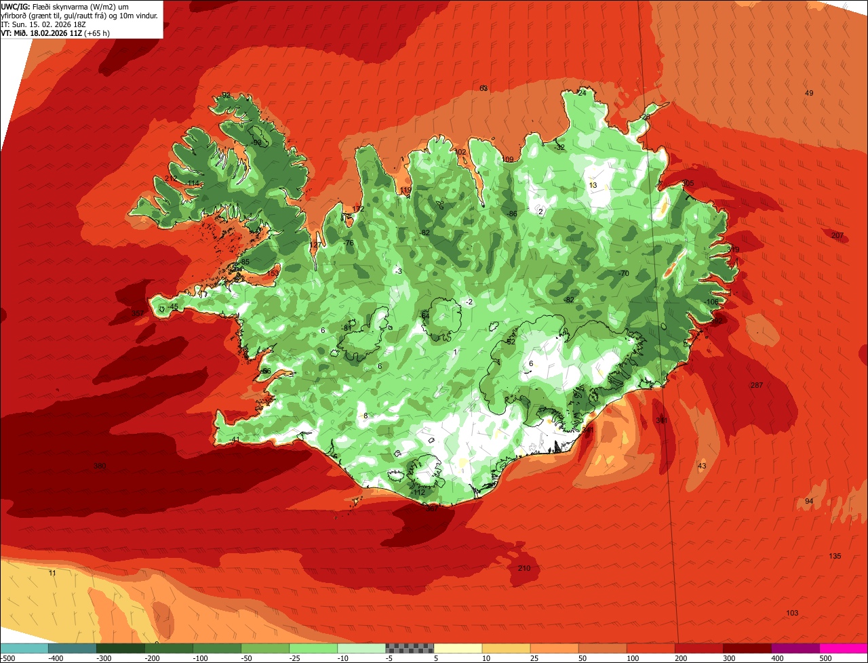Click the value 305 on the east coast

688,183
